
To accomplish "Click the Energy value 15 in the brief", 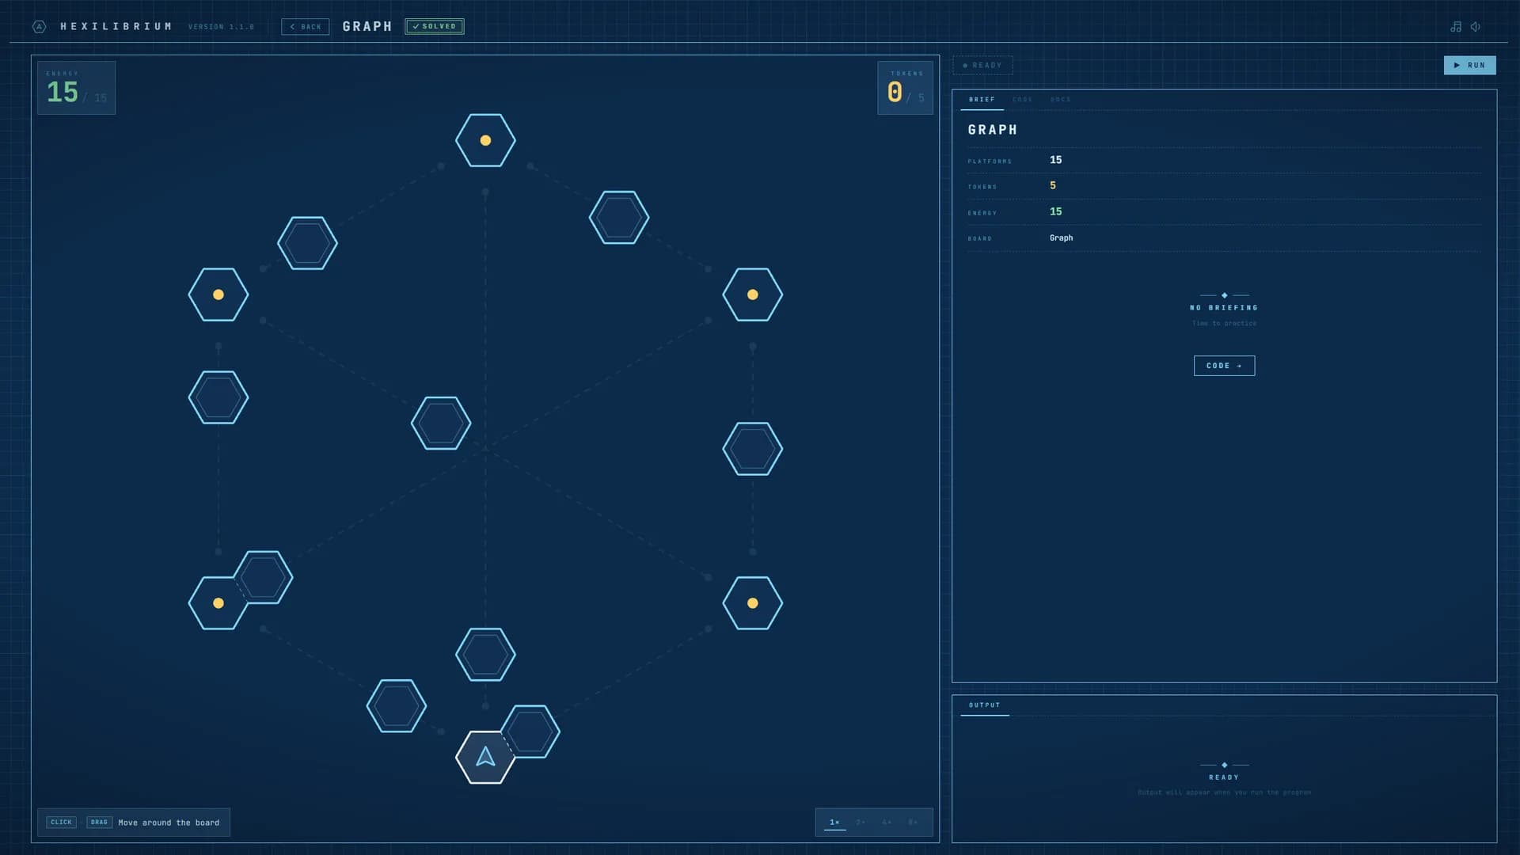I will click(1055, 211).
